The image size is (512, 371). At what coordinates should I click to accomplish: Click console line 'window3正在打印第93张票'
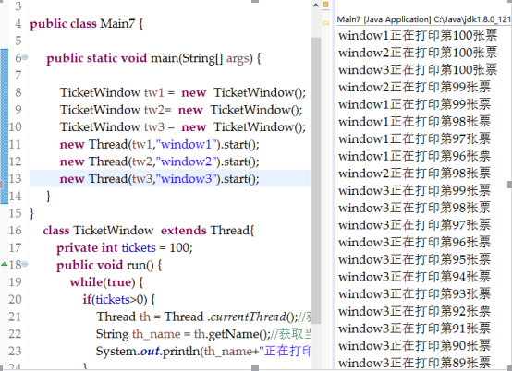[x=414, y=294]
